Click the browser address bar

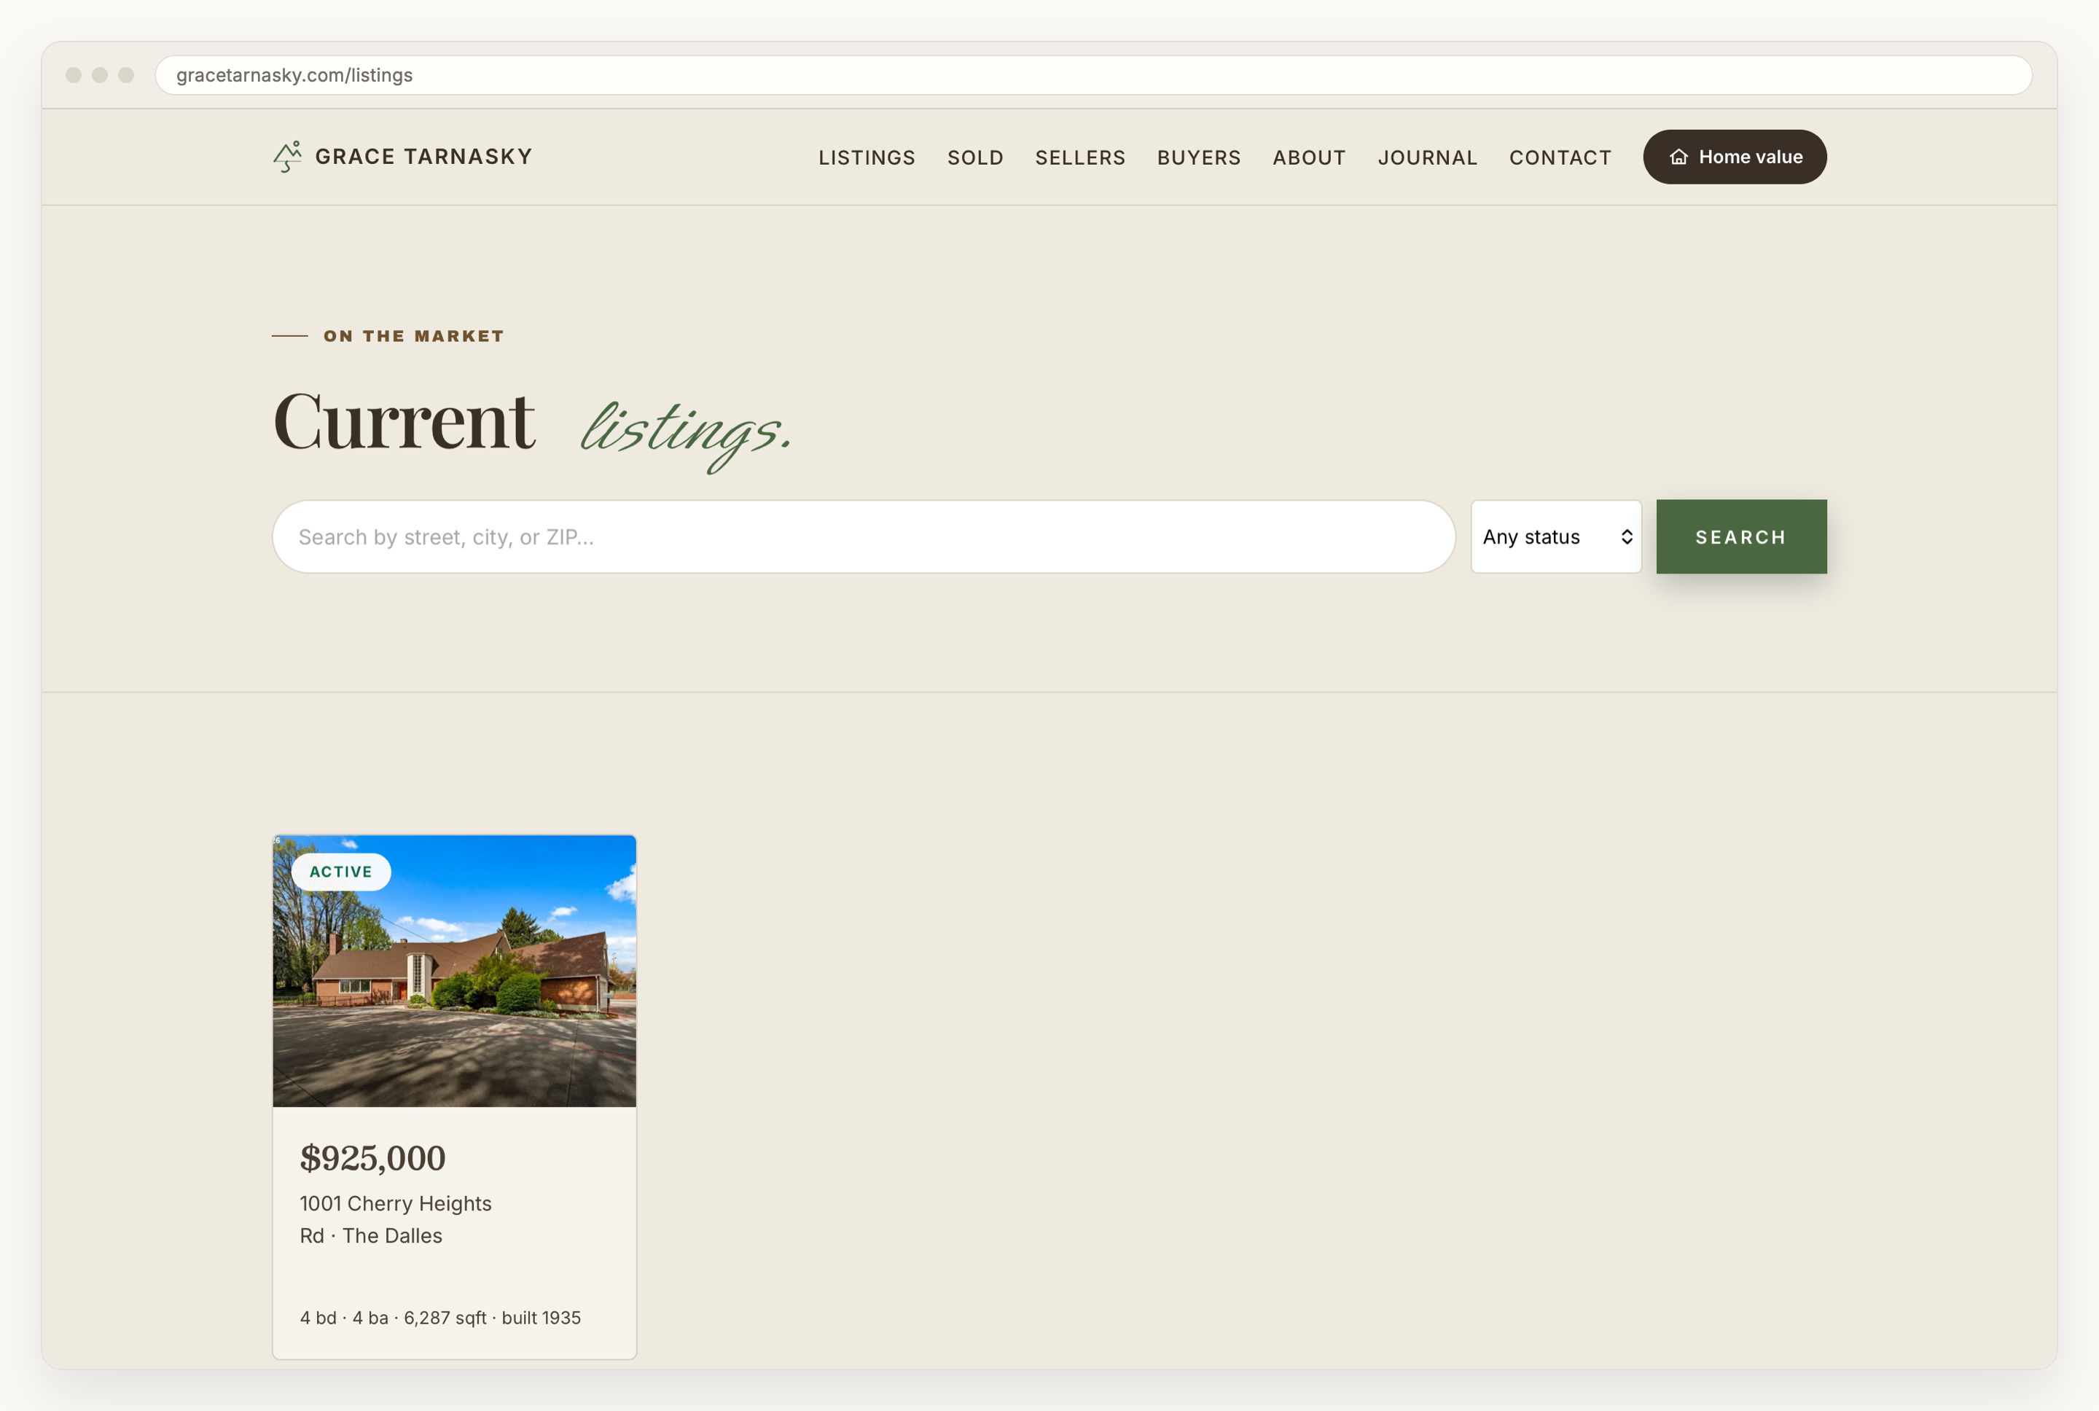coord(1093,74)
